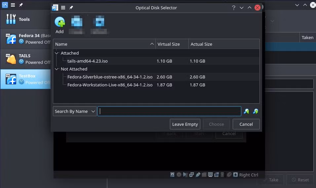
Task: Click the find previous match icon
Action: point(246,111)
